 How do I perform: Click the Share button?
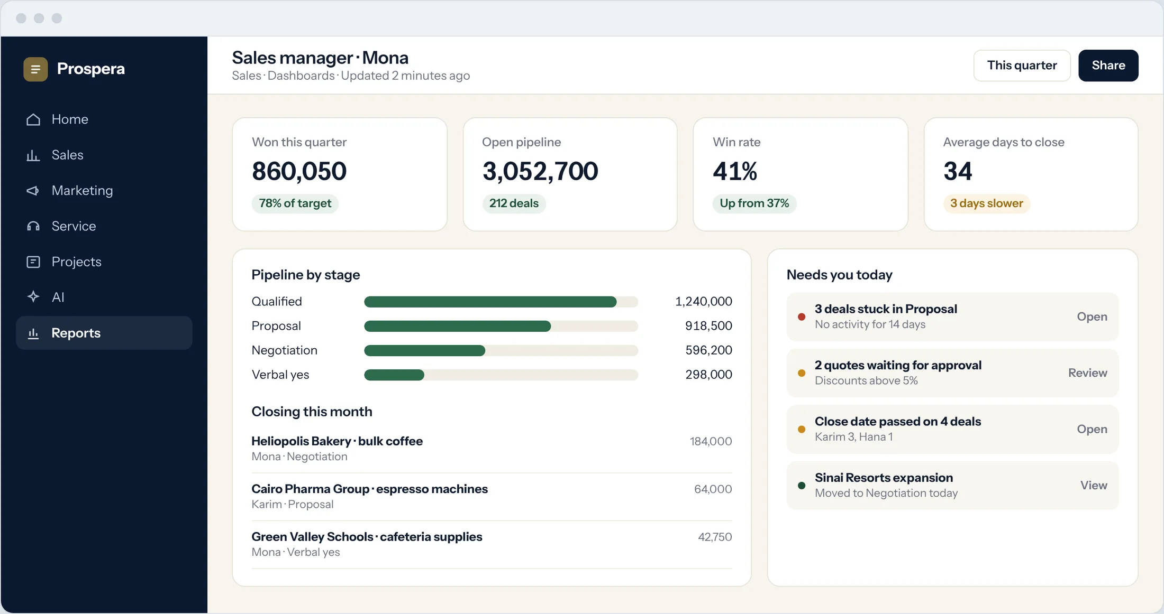click(x=1108, y=66)
